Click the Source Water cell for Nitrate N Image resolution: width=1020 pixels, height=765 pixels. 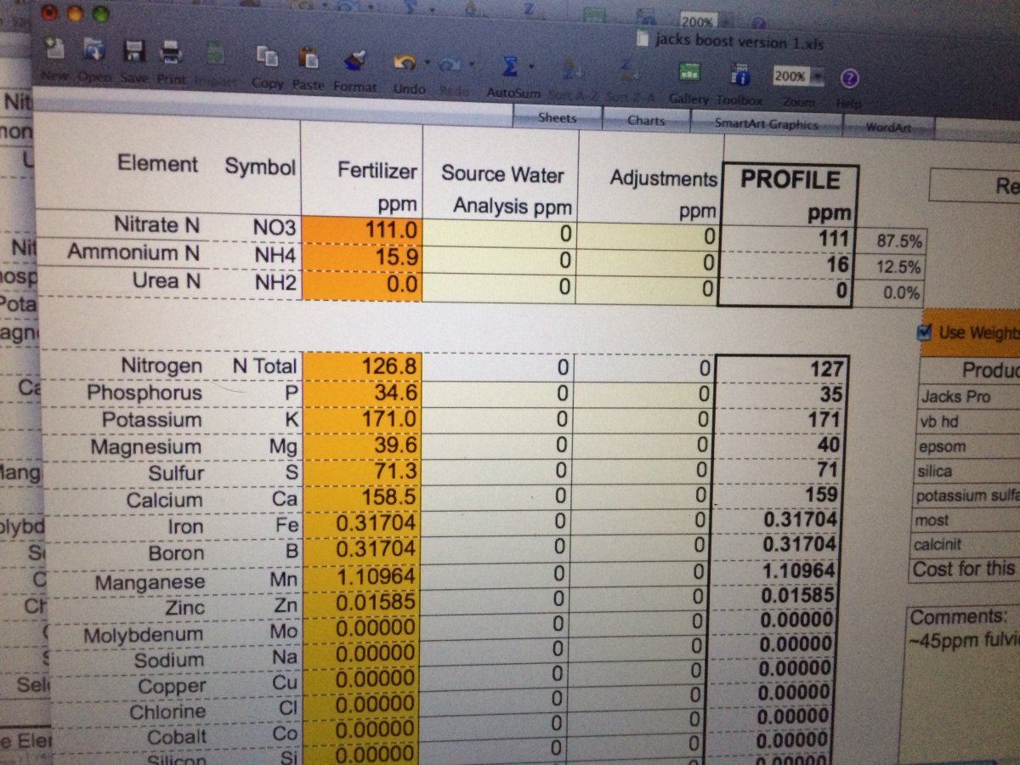coord(499,234)
